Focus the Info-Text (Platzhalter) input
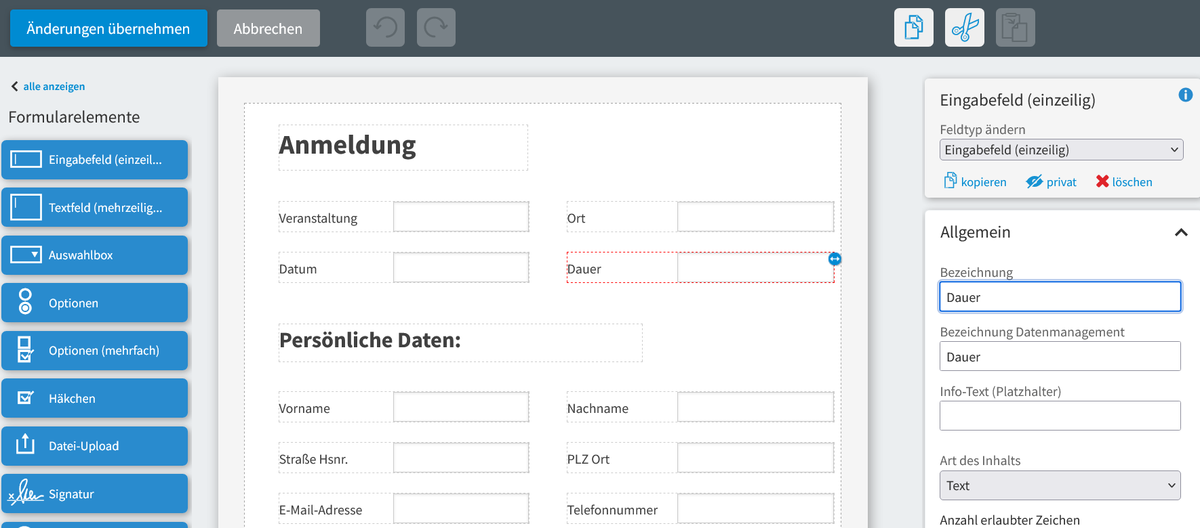The image size is (1200, 528). 1060,416
